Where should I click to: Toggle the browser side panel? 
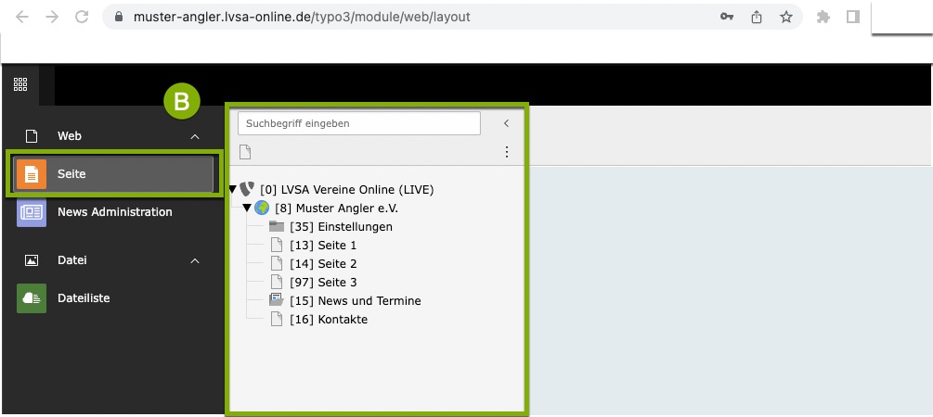[x=853, y=18]
